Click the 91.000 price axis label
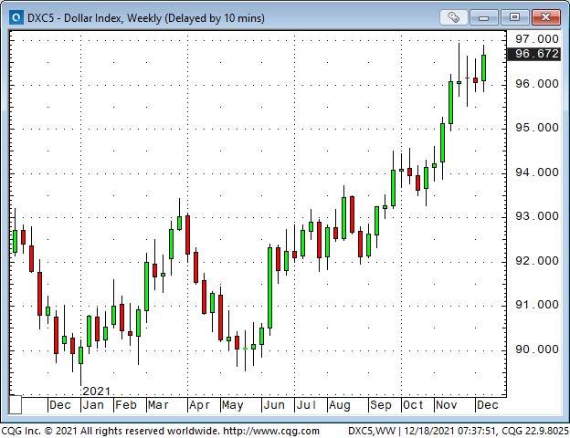 537,305
